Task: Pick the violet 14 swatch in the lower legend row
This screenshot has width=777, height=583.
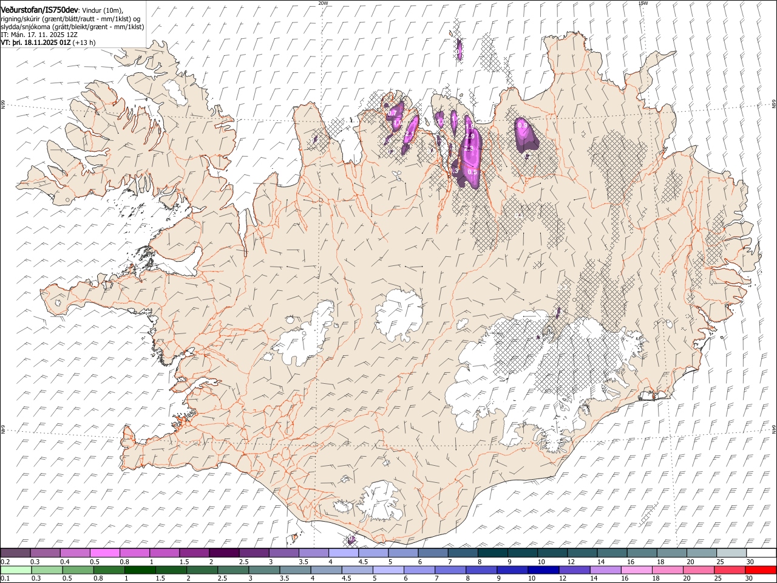Action: (605, 570)
